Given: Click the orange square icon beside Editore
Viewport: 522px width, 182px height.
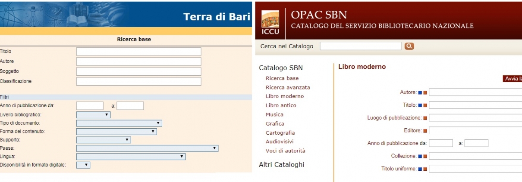Looking at the screenshot, I should 425,131.
